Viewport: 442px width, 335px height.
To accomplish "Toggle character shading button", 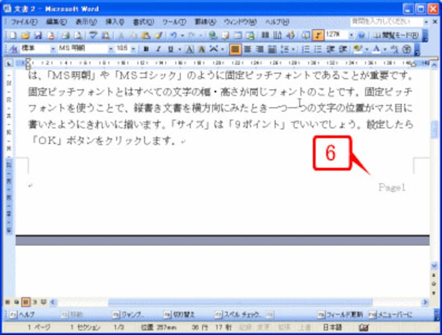I will click(x=202, y=49).
